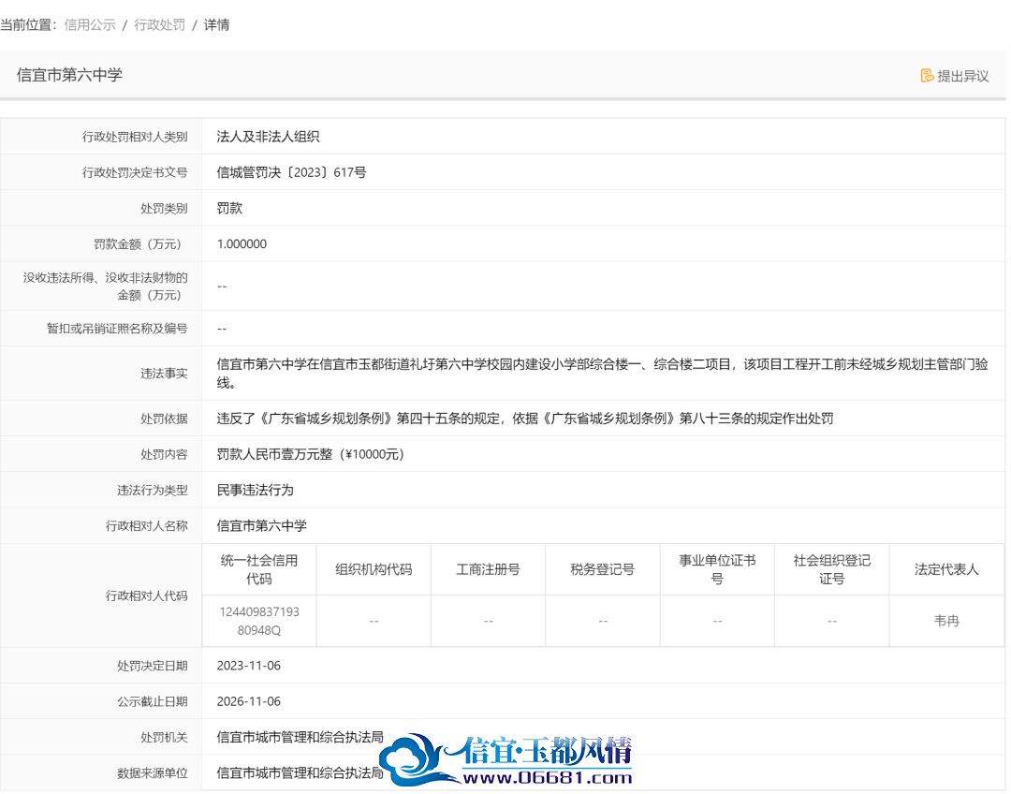Click 工商注册号 column header
This screenshot has height=794, width=1011.
488,570
